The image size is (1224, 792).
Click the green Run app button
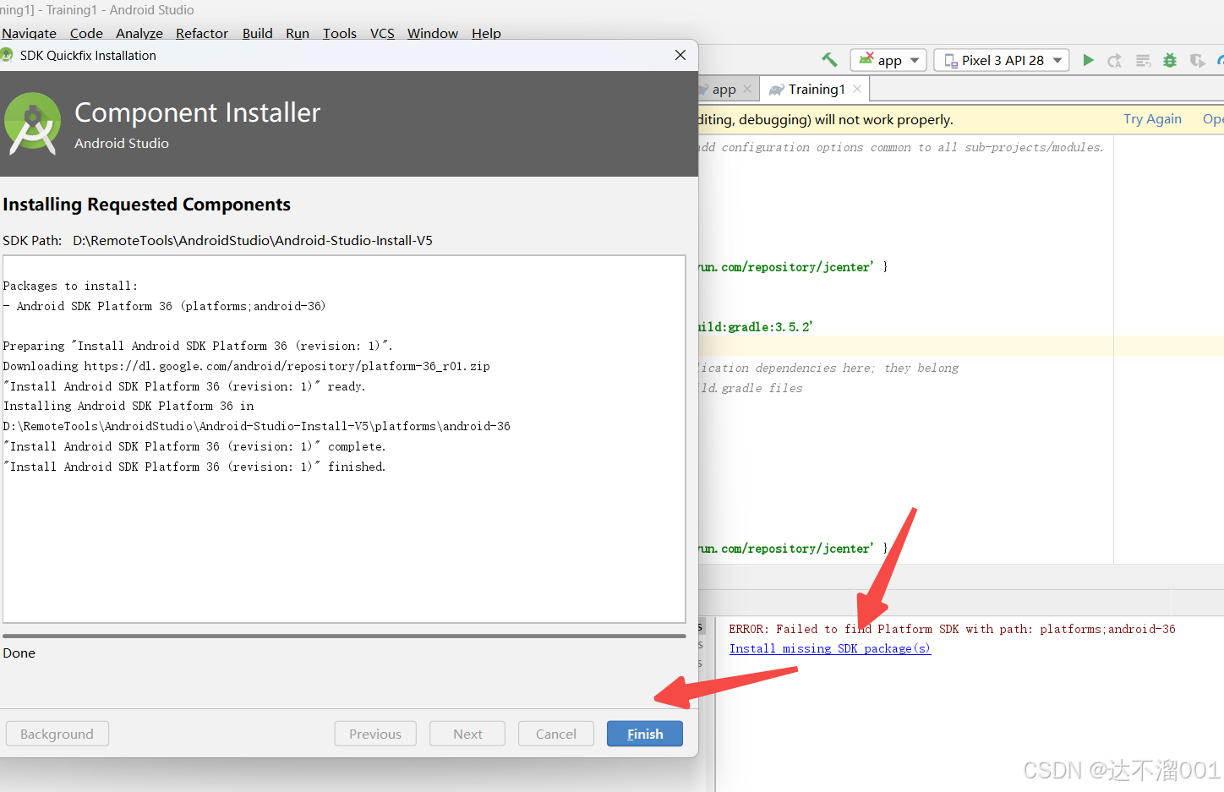1089,60
